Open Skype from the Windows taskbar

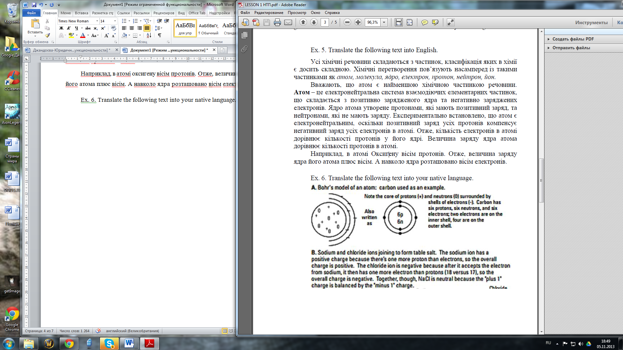coord(109,344)
